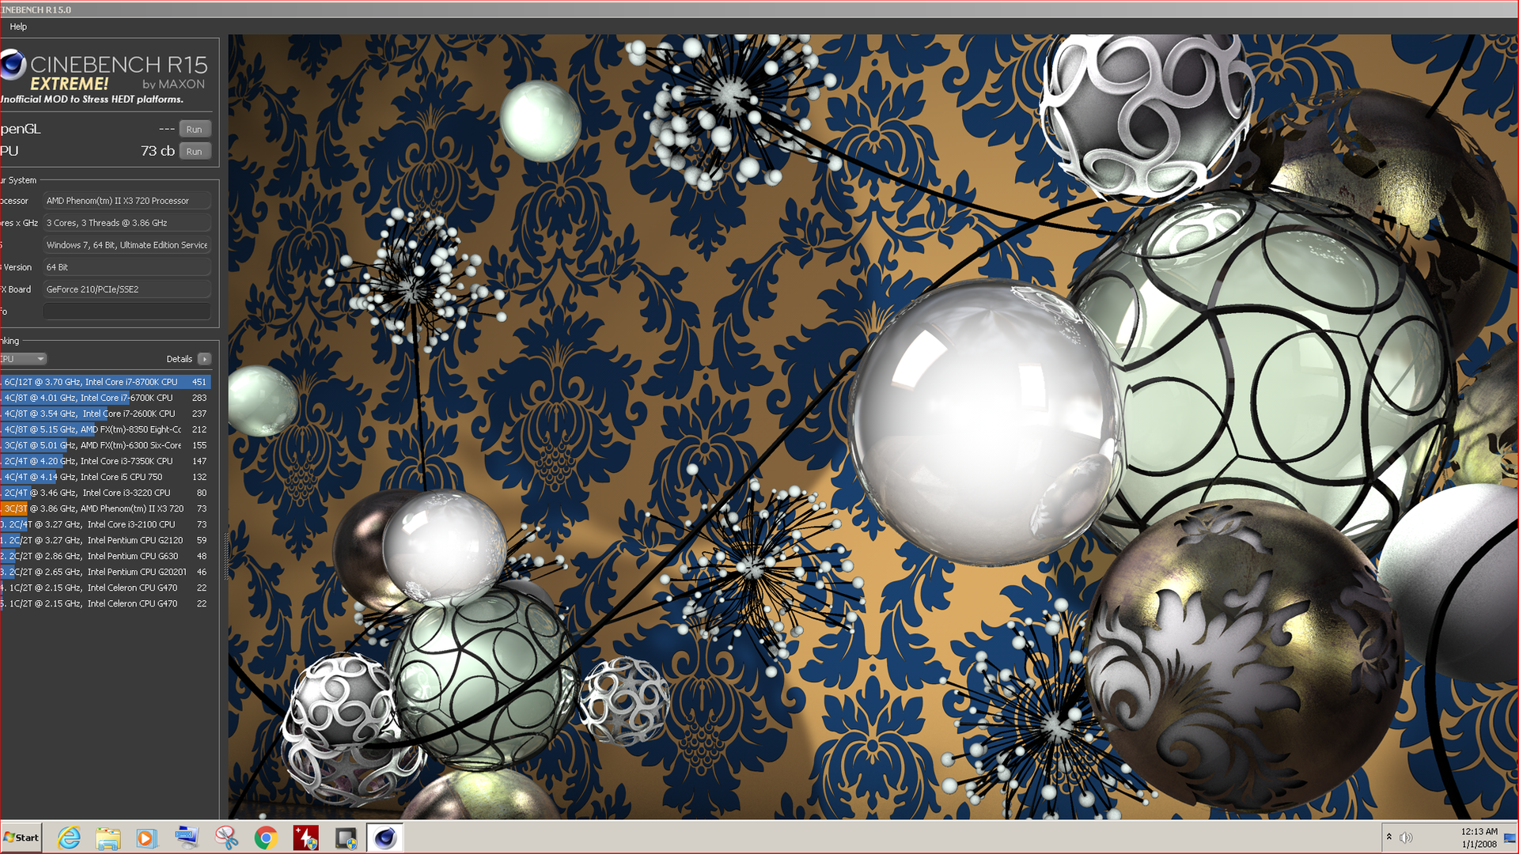
Task: Select the Intel Core i3-3220 ranking row
Action: pyautogui.click(x=105, y=493)
